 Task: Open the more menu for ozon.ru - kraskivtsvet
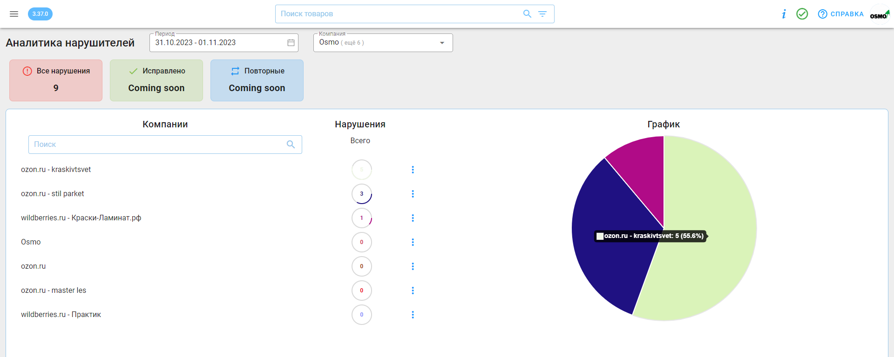point(413,170)
